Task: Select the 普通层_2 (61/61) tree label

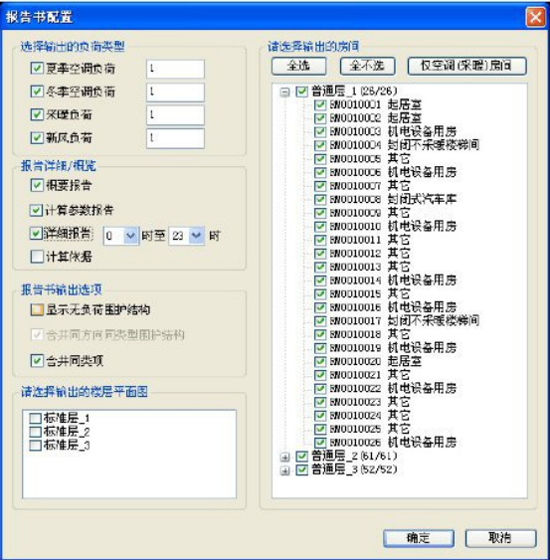Action: 354,457
